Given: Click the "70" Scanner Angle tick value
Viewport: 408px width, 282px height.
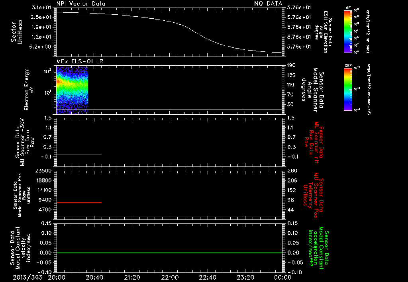Looking at the screenshot, I should click(290, 95).
